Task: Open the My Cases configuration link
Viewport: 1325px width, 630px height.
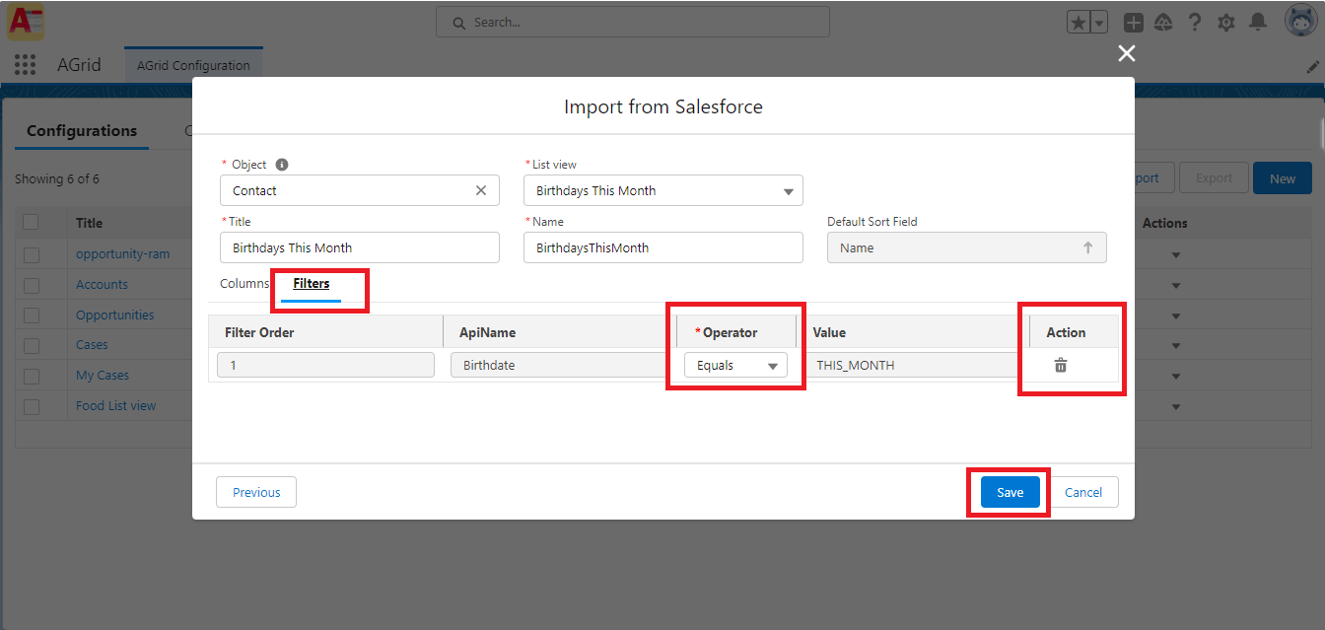Action: [103, 376]
